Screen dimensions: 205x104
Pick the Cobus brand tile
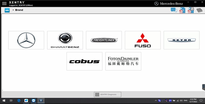85,61
